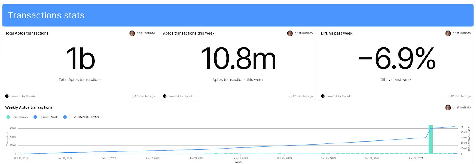
Task: Click 42 minutes ago on Diff. vs past week card
Action: (461, 96)
